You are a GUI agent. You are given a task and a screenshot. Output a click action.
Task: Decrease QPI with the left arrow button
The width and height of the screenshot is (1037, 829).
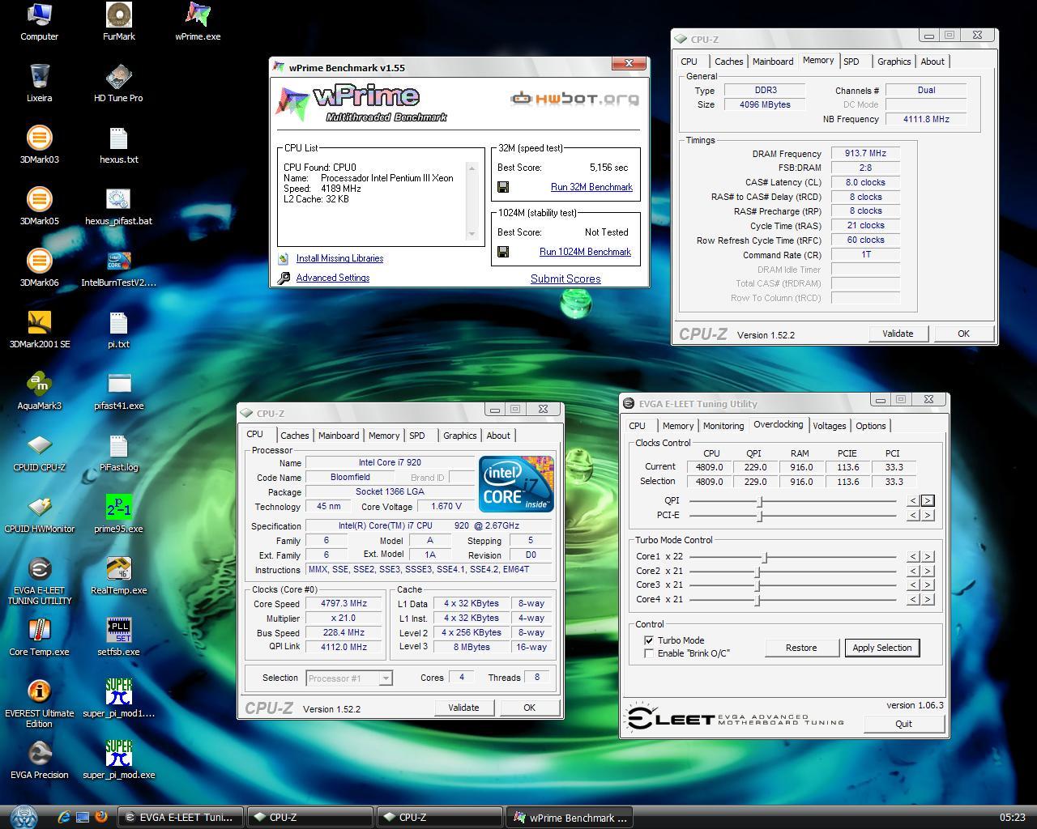(913, 501)
